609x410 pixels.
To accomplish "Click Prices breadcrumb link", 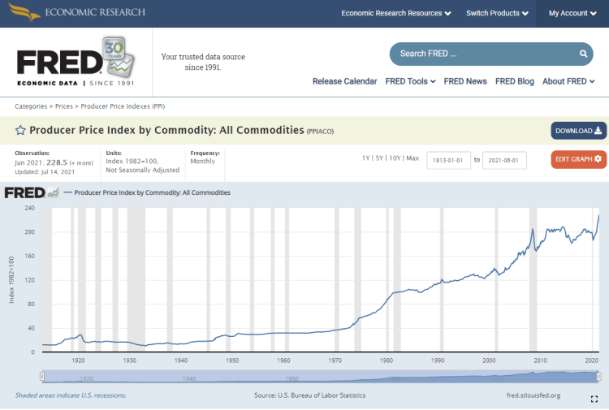I will point(63,106).
